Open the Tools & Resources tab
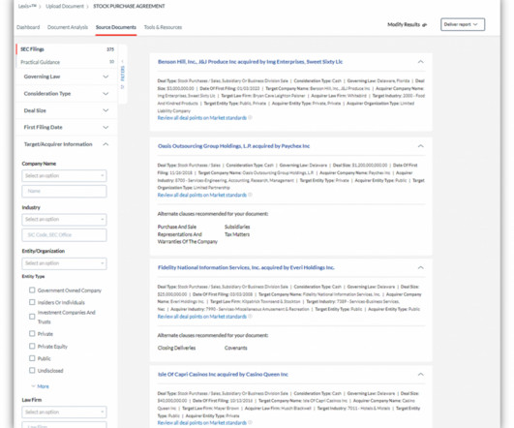This screenshot has width=514, height=428. [163, 27]
